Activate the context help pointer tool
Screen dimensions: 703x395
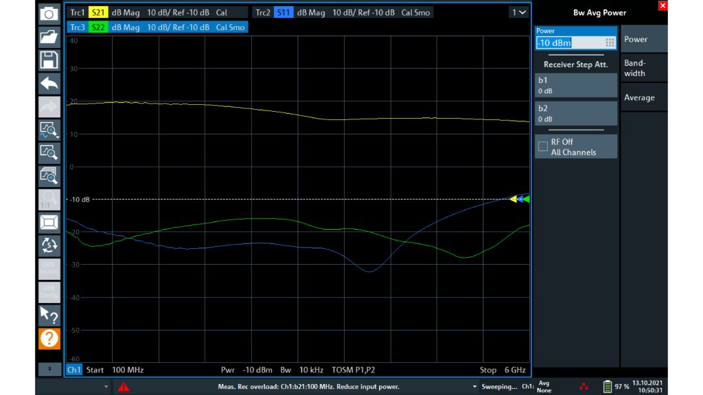[49, 315]
